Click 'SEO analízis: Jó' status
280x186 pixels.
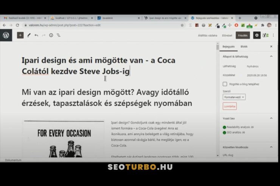coord(235,132)
